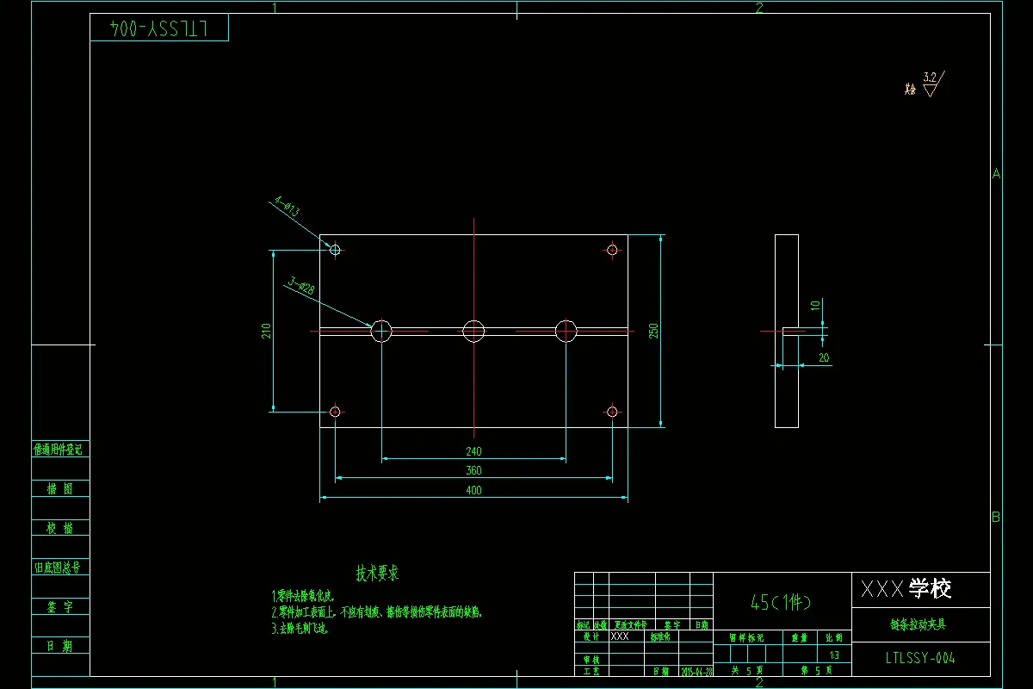
Task: Click the 210 vertical dimension value
Action: coord(267,331)
